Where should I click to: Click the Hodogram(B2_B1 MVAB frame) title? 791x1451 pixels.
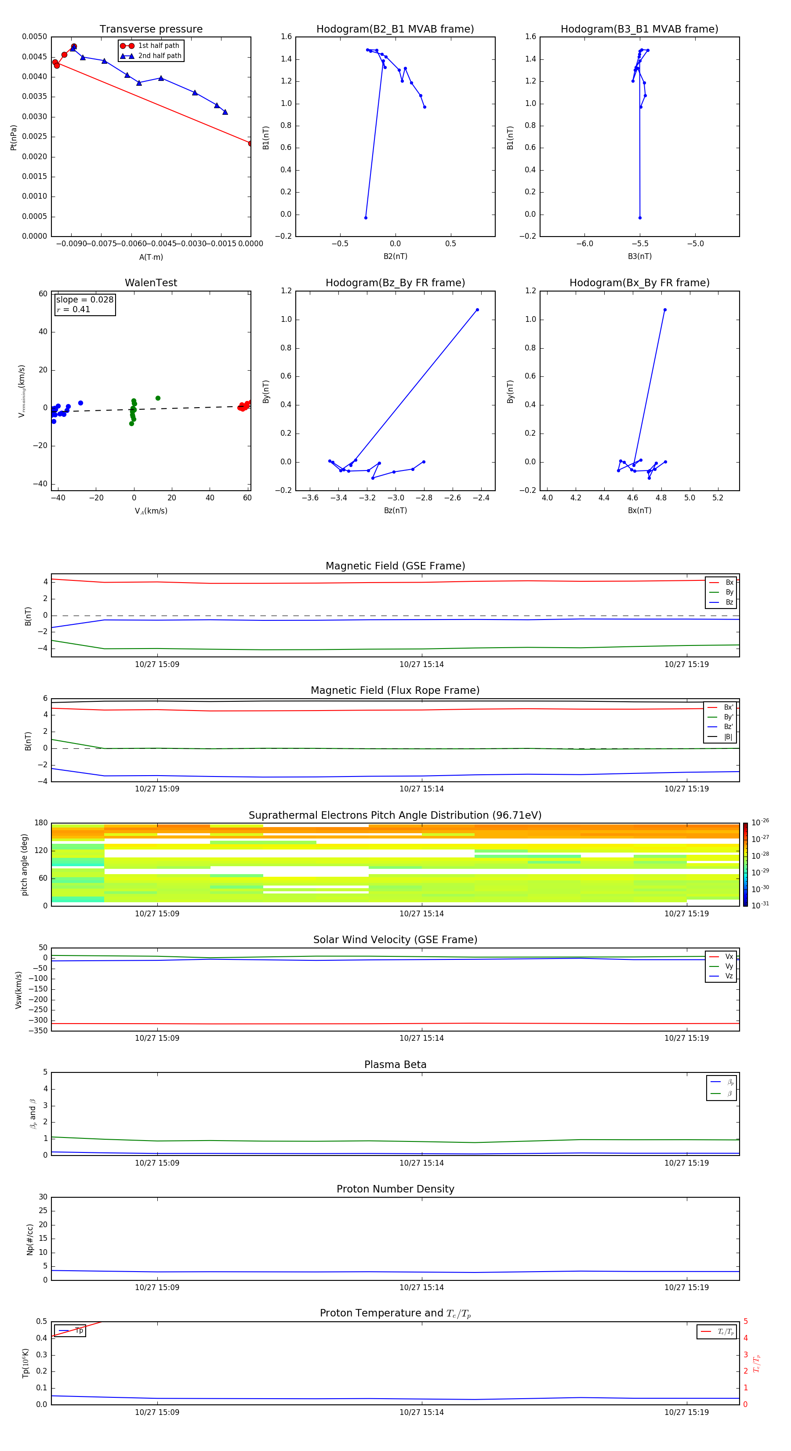395,29
